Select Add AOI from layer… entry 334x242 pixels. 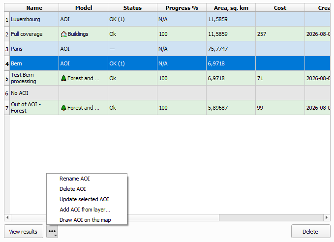85,210
